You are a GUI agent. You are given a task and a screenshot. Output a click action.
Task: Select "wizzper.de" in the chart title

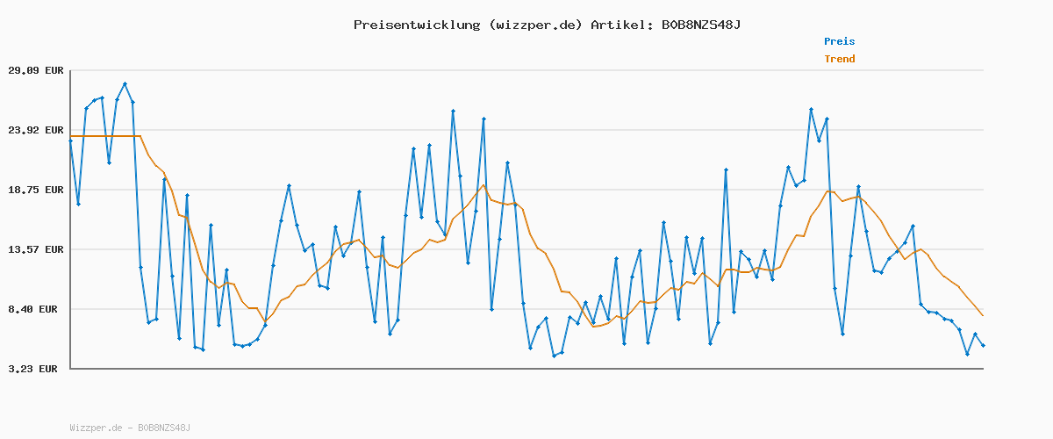click(x=534, y=25)
